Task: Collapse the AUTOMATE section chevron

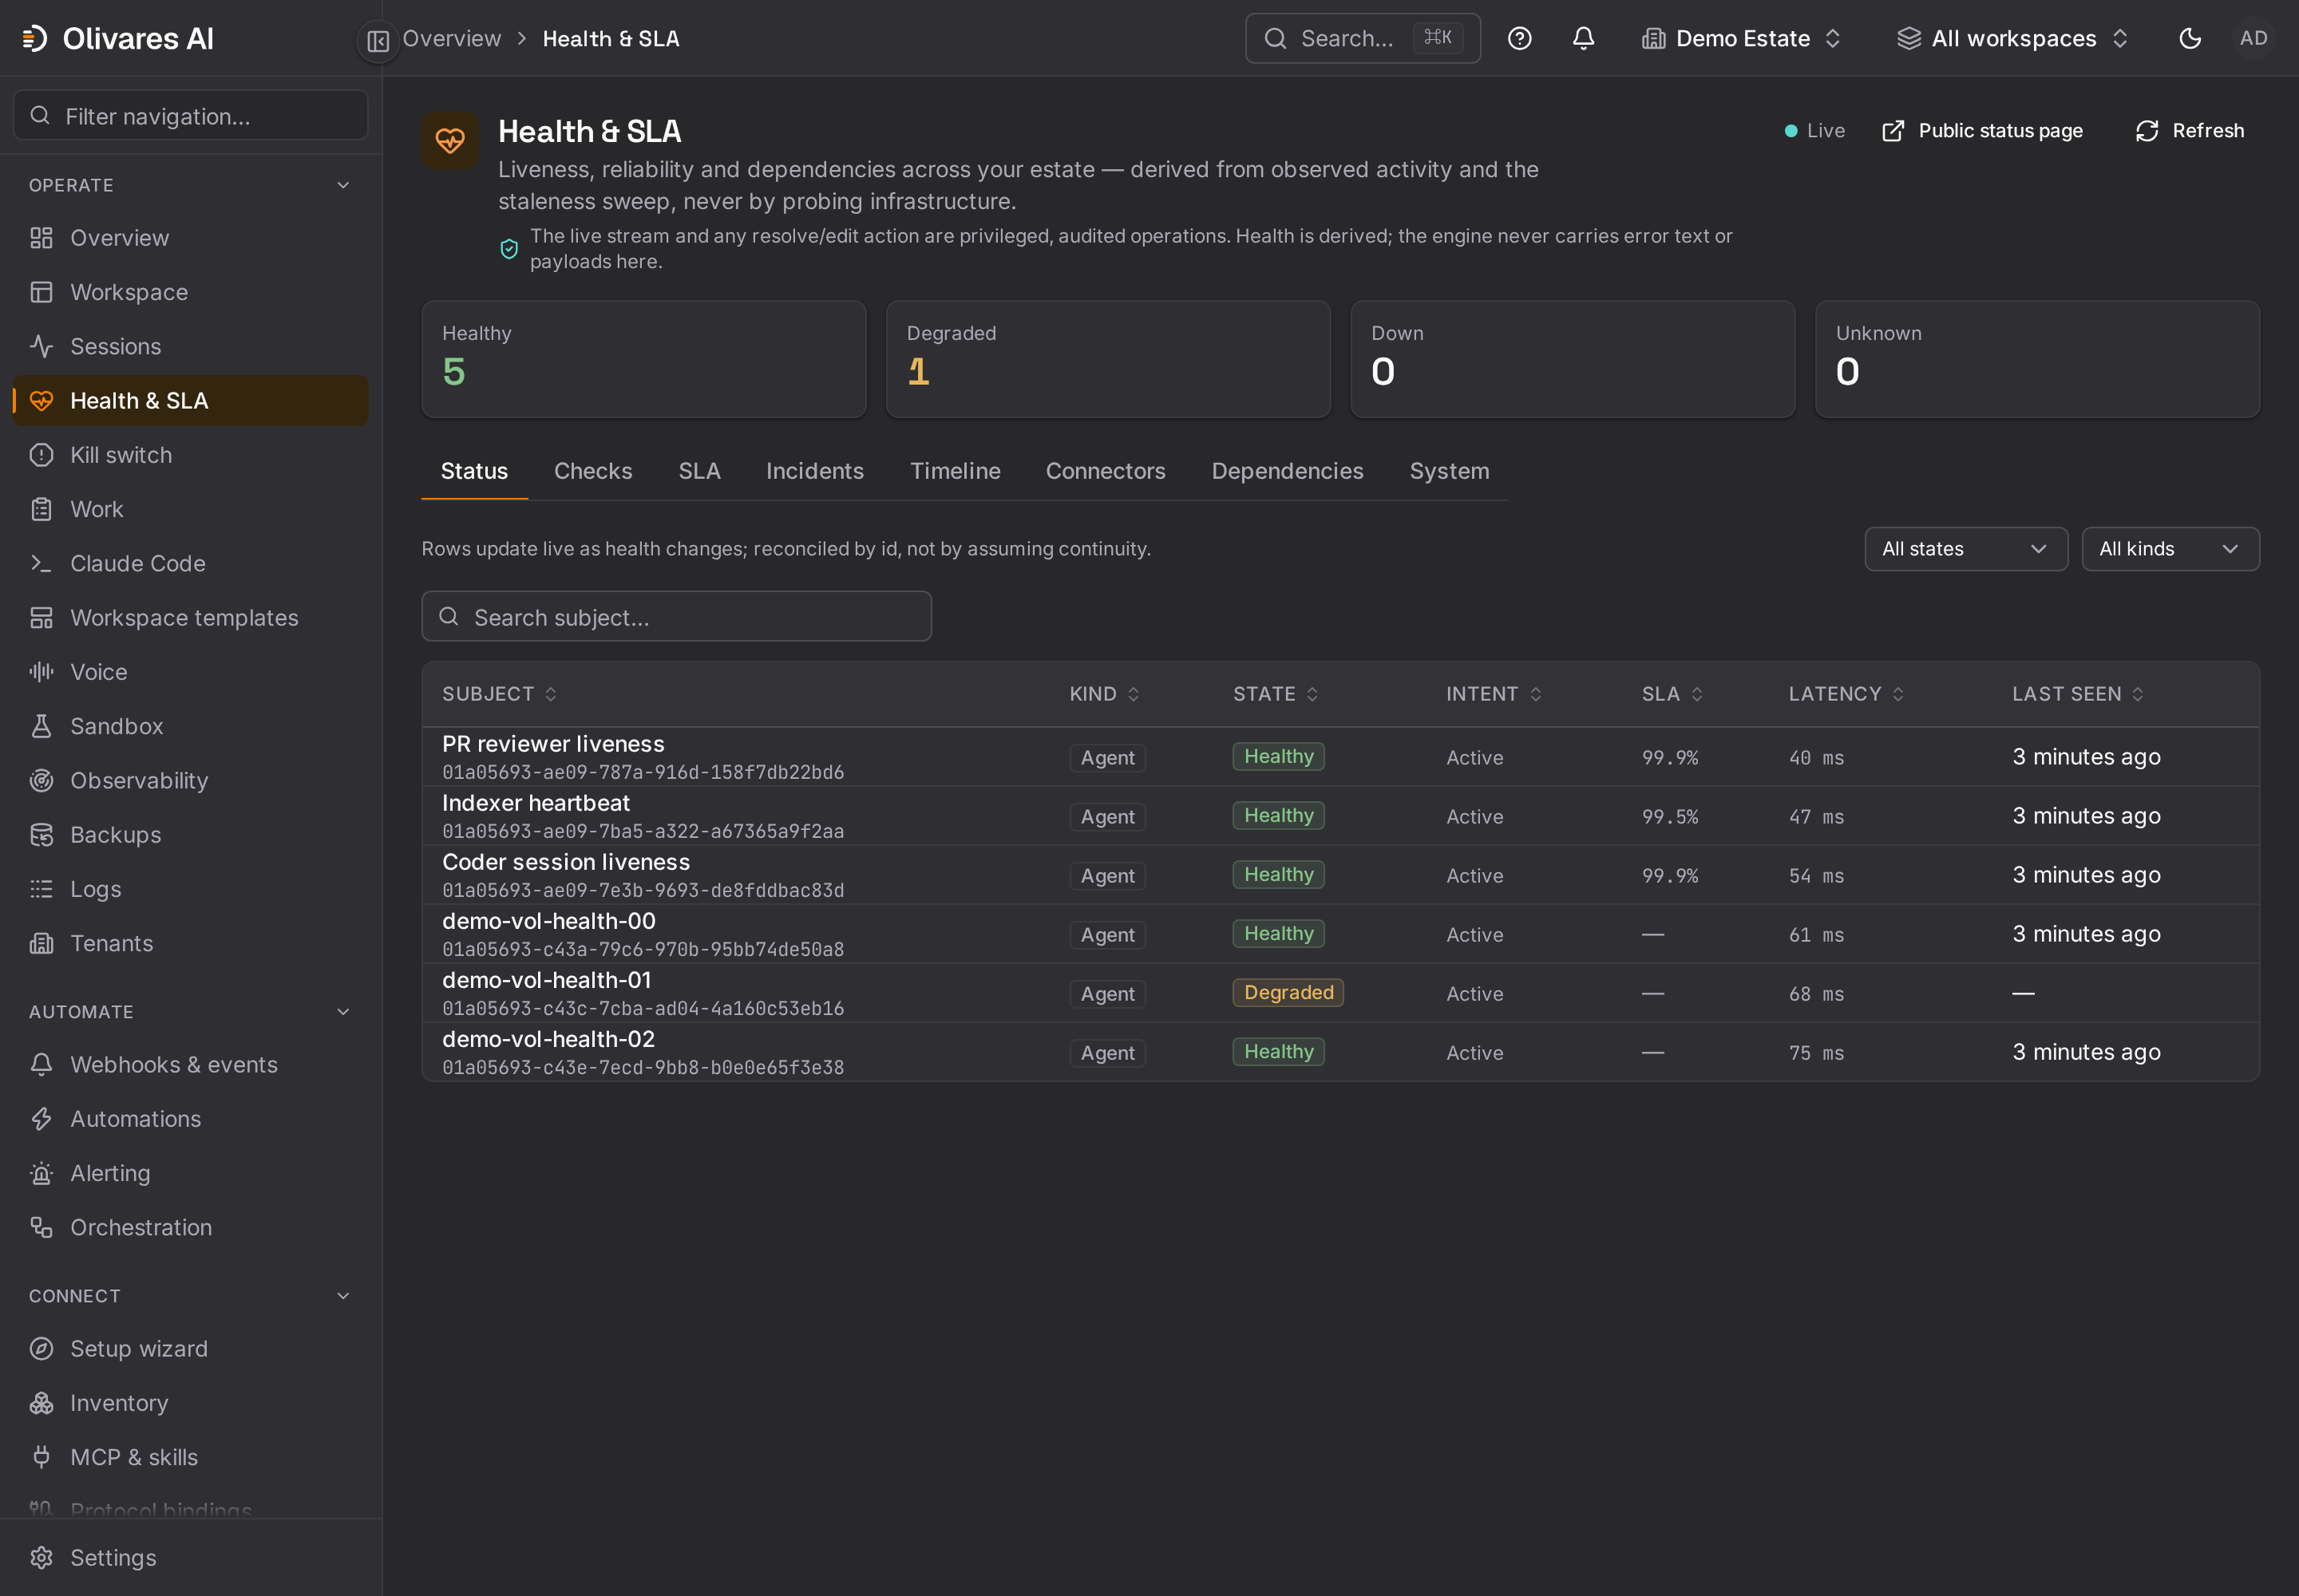Action: pyautogui.click(x=343, y=1012)
